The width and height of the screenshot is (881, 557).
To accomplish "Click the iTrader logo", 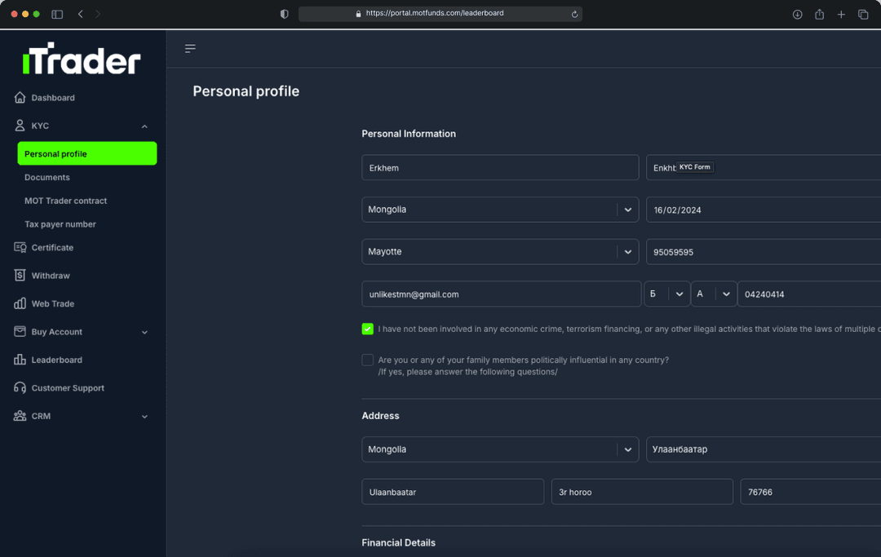I will coord(82,60).
